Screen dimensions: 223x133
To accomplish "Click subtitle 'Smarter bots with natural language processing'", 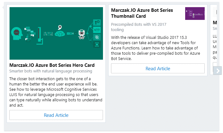I will 51,71.
